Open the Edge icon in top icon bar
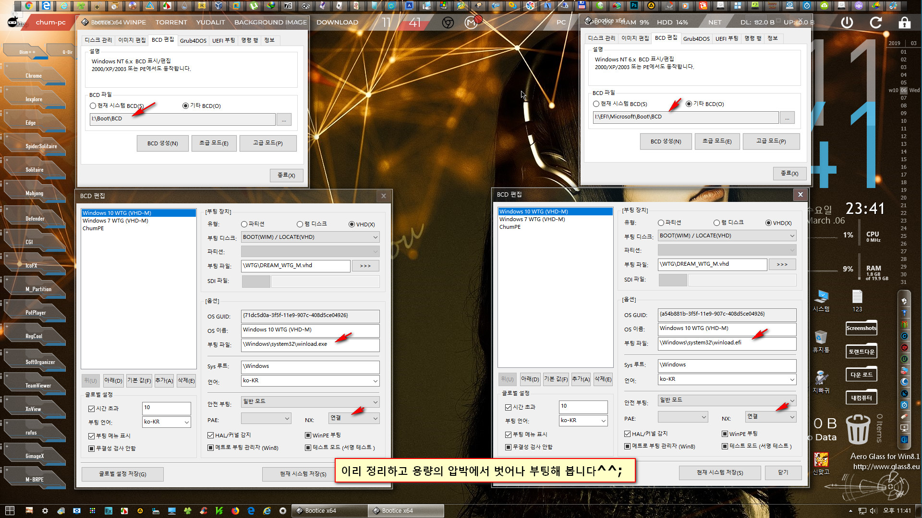 (x=46, y=6)
